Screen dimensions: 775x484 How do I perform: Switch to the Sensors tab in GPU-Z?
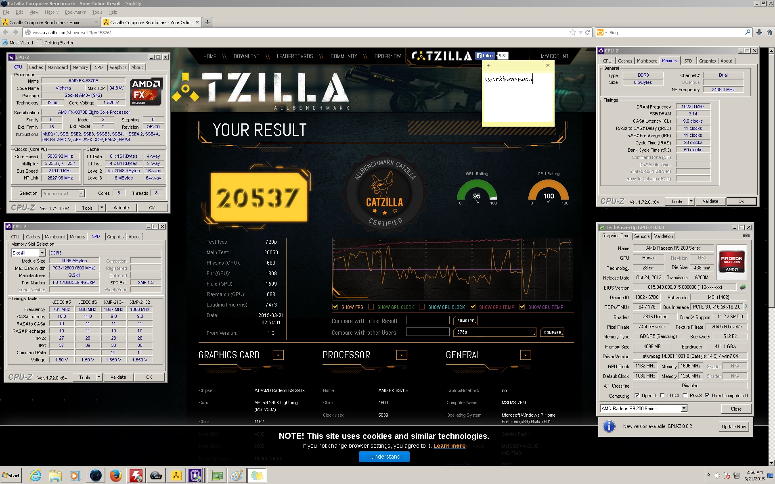tap(642, 236)
